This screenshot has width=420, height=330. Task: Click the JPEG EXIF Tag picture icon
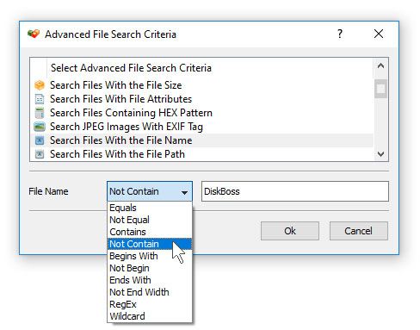(x=40, y=127)
